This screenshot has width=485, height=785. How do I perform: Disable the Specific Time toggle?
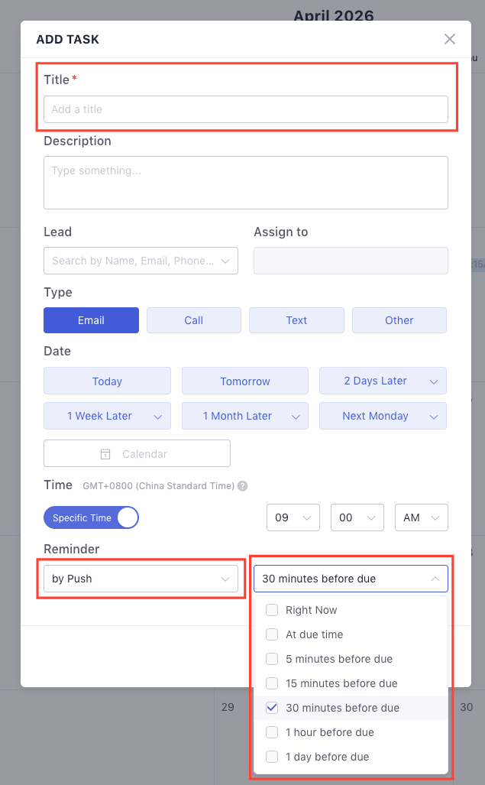(91, 517)
